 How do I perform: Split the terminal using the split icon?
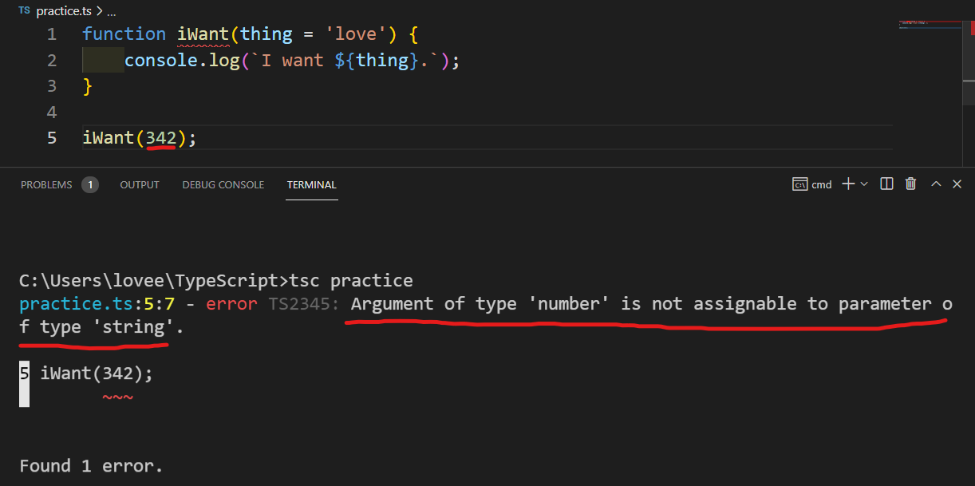[x=886, y=184]
